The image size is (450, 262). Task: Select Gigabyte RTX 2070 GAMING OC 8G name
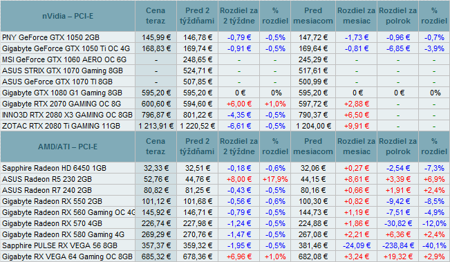click(62, 104)
